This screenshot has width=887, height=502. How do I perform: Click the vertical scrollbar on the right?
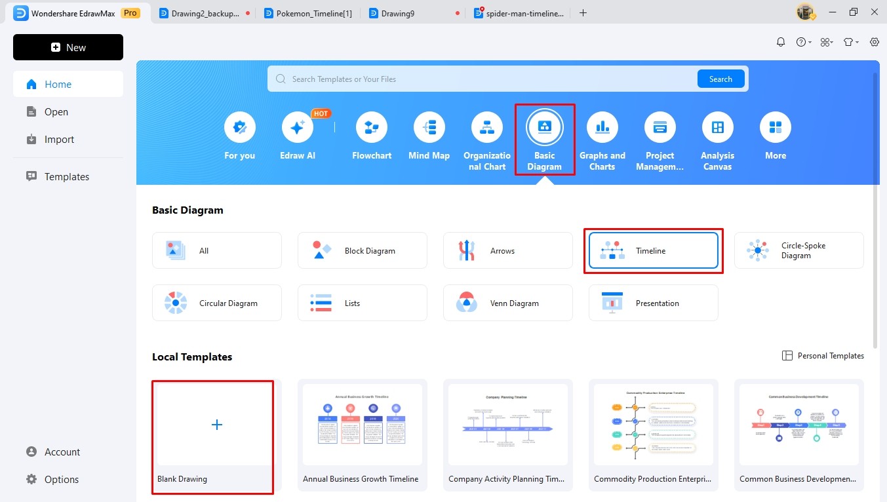click(876, 210)
